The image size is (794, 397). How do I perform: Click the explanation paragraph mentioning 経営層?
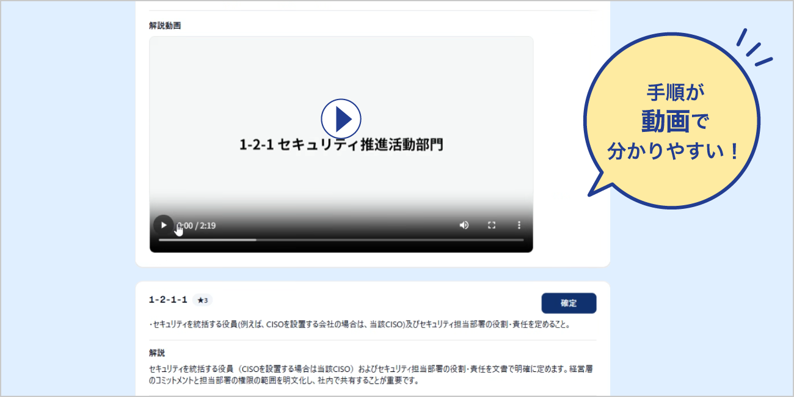tap(372, 375)
